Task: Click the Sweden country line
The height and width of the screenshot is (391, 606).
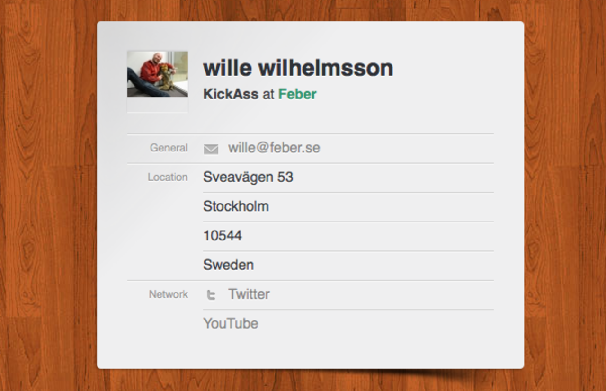Action: (228, 265)
